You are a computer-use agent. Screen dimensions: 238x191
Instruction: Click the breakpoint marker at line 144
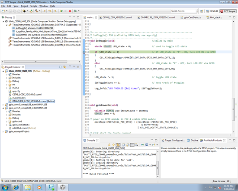pyautogui.click(x=84, y=52)
